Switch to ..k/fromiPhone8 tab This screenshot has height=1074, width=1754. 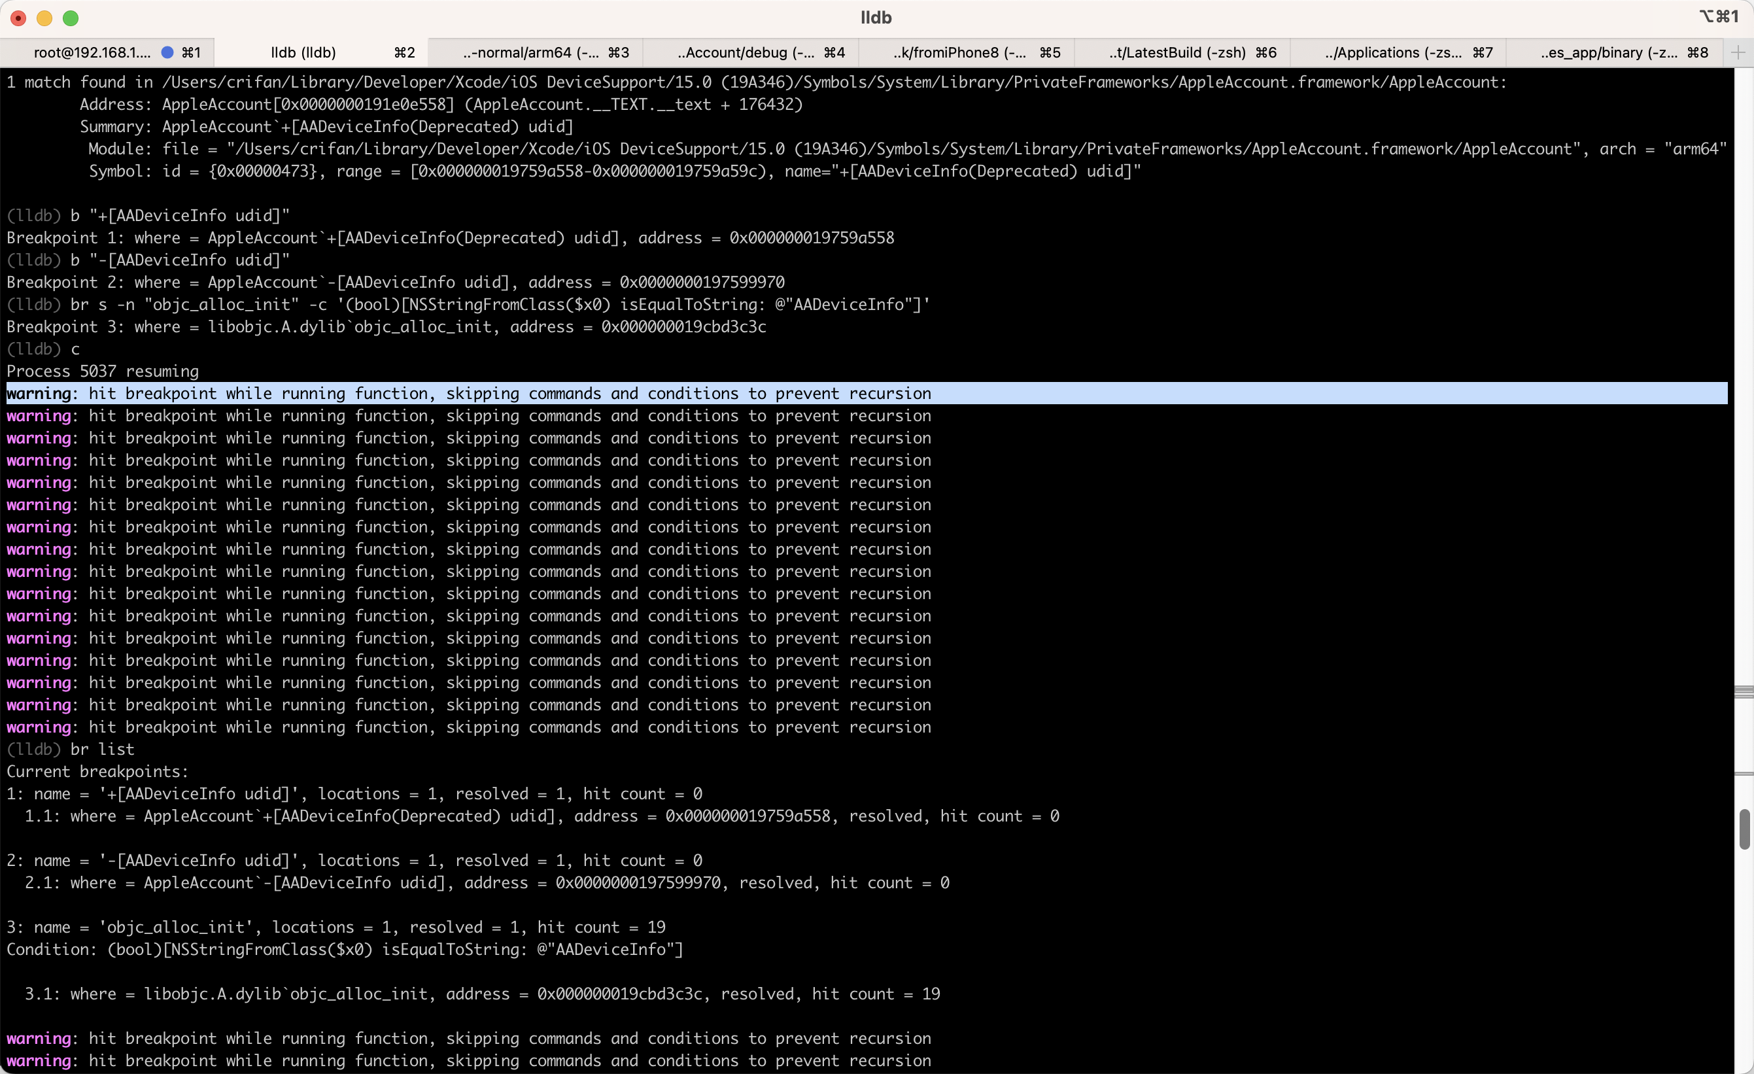point(967,53)
